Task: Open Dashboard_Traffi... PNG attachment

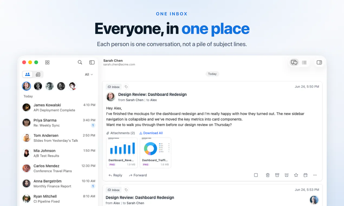Action: point(155,153)
